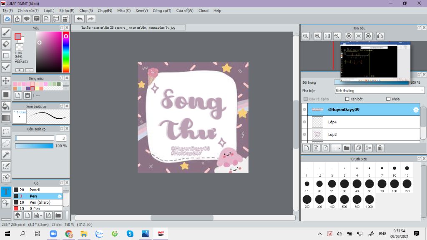The image size is (427, 240).
Task: Select the Brush tool in left toolbar
Action: (6, 32)
